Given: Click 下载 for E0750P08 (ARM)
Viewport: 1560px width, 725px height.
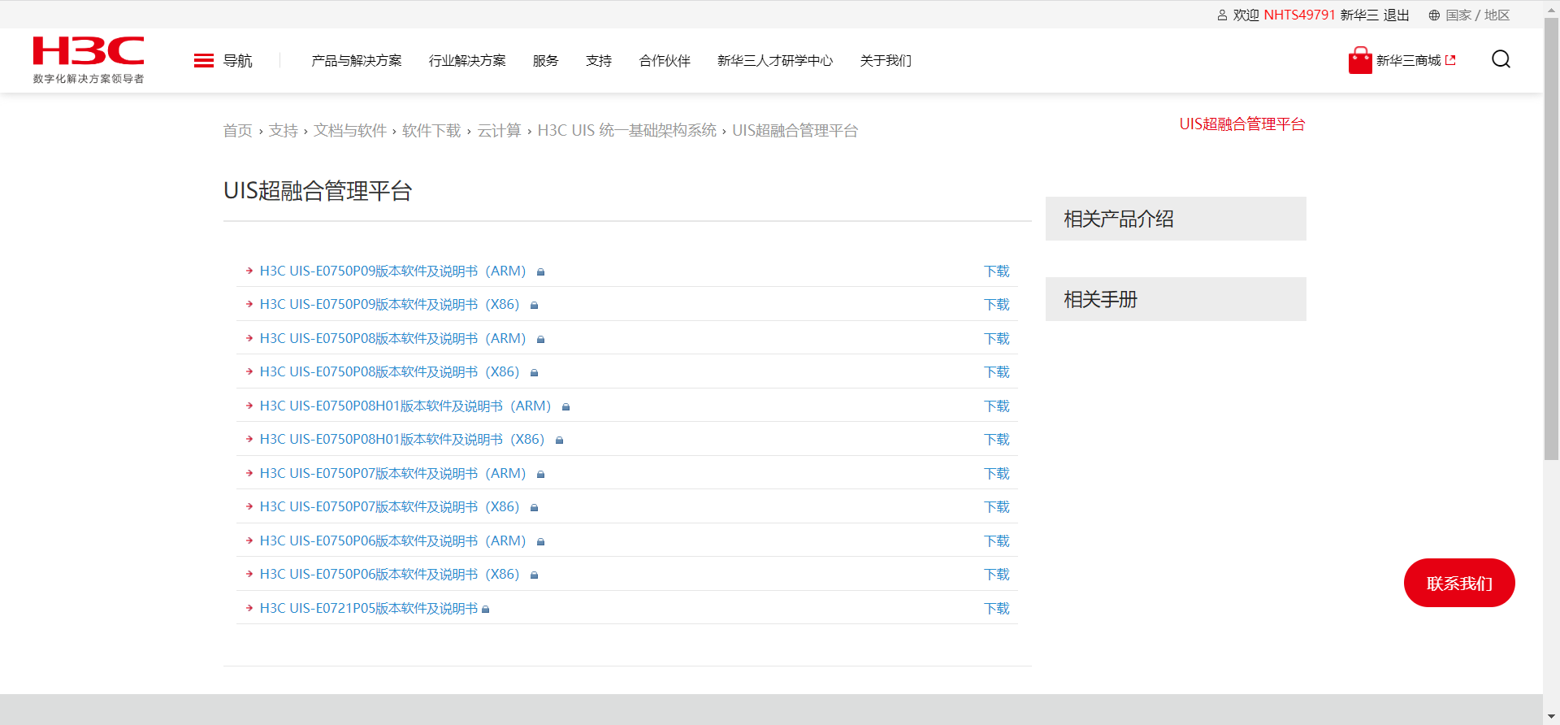Looking at the screenshot, I should 996,339.
